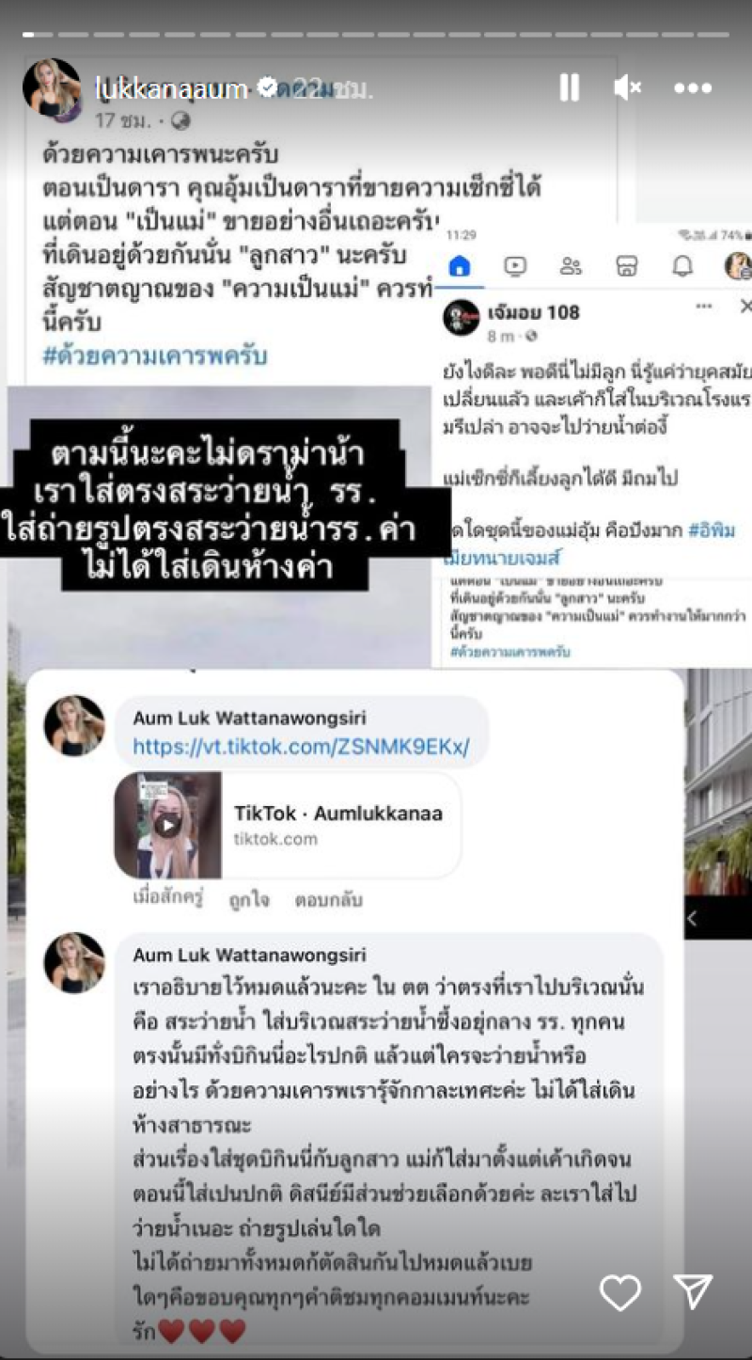
Task: Open the Facebook friends icon
Action: click(571, 267)
